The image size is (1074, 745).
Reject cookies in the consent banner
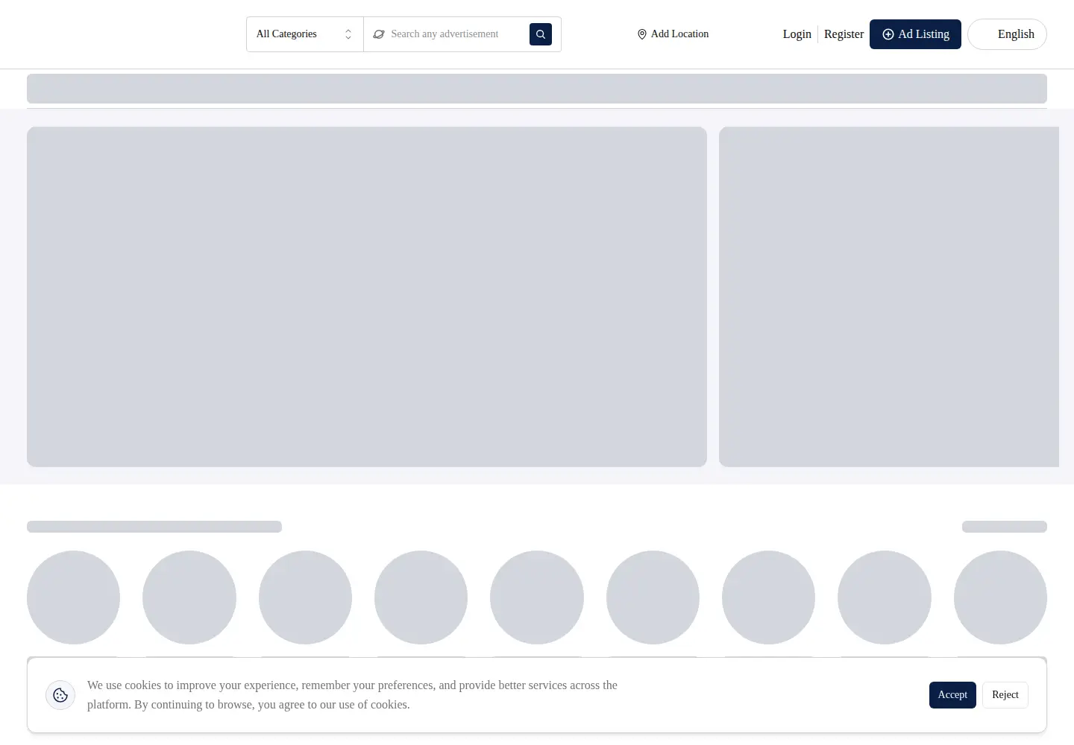(x=1005, y=695)
